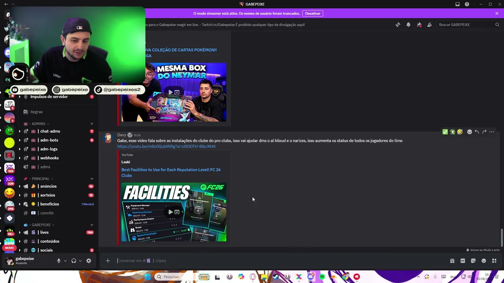Create channel in GABEPEIXE category
This screenshot has height=283, width=504.
coord(92,225)
